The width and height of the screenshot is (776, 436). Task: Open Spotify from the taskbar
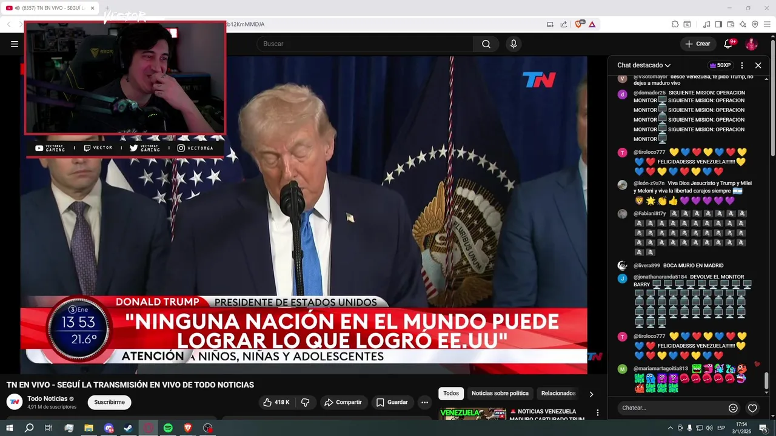pos(168,428)
